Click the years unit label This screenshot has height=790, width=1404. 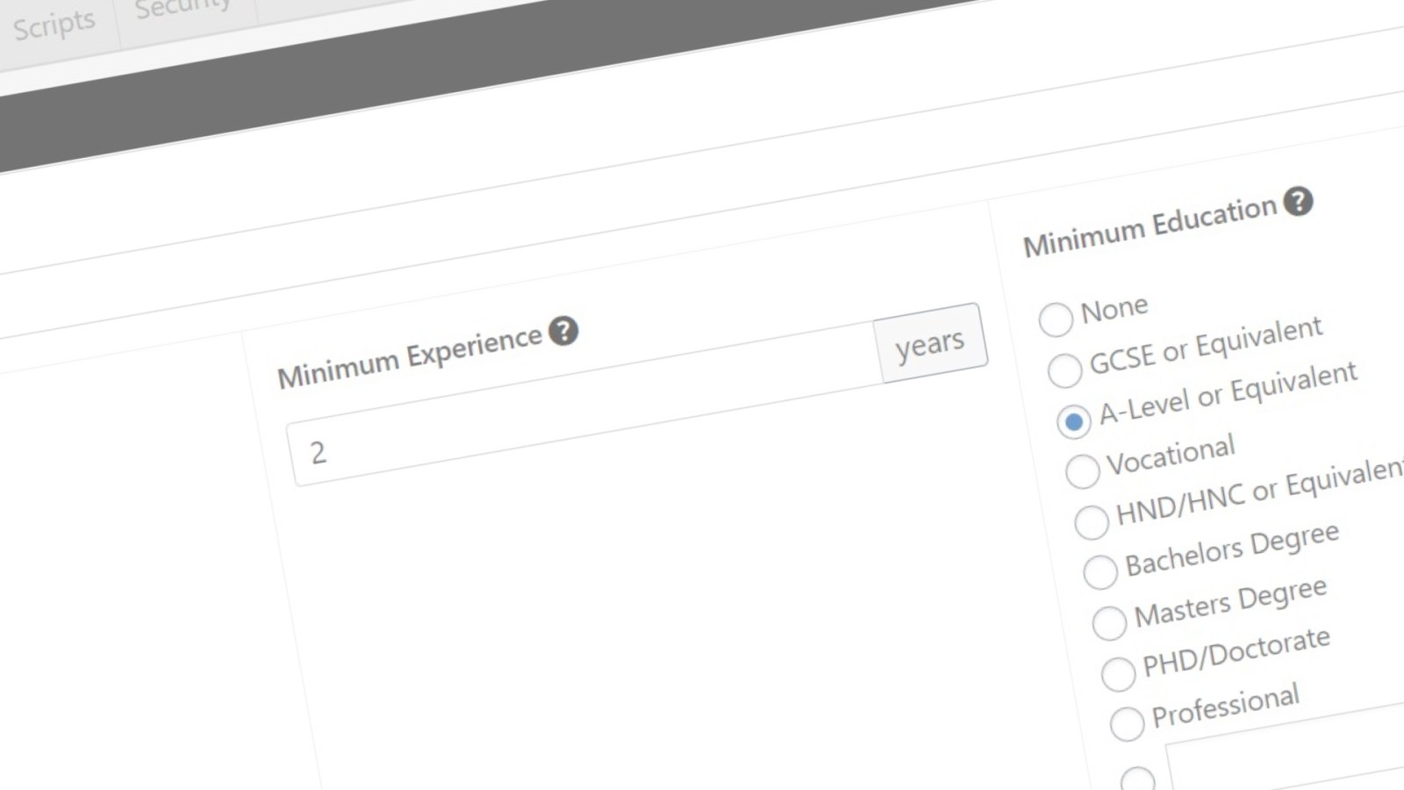pyautogui.click(x=930, y=343)
